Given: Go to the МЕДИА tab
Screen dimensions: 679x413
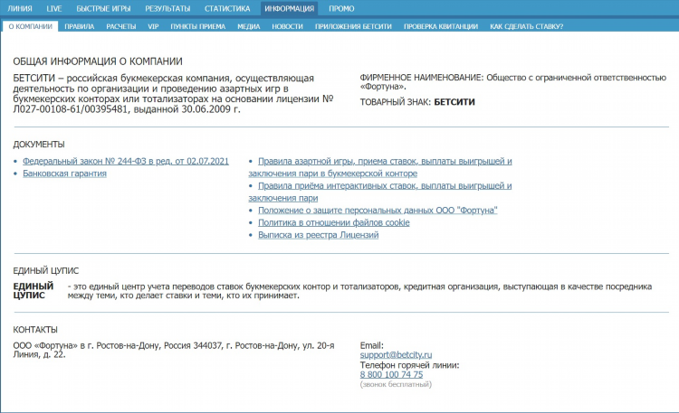Looking at the screenshot, I should tap(249, 26).
